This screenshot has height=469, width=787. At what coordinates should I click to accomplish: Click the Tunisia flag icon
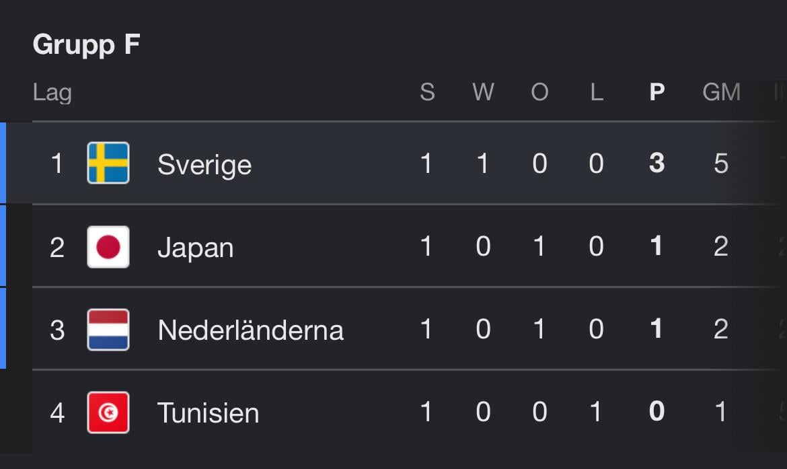pos(108,412)
